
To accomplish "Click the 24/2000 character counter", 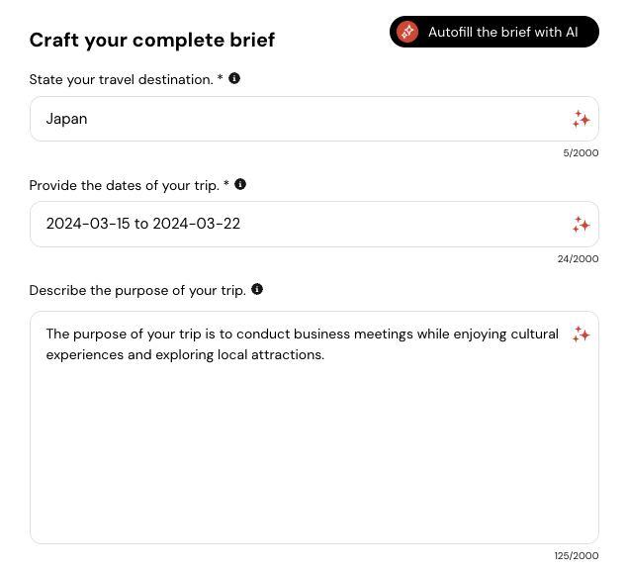I will coord(578,258).
